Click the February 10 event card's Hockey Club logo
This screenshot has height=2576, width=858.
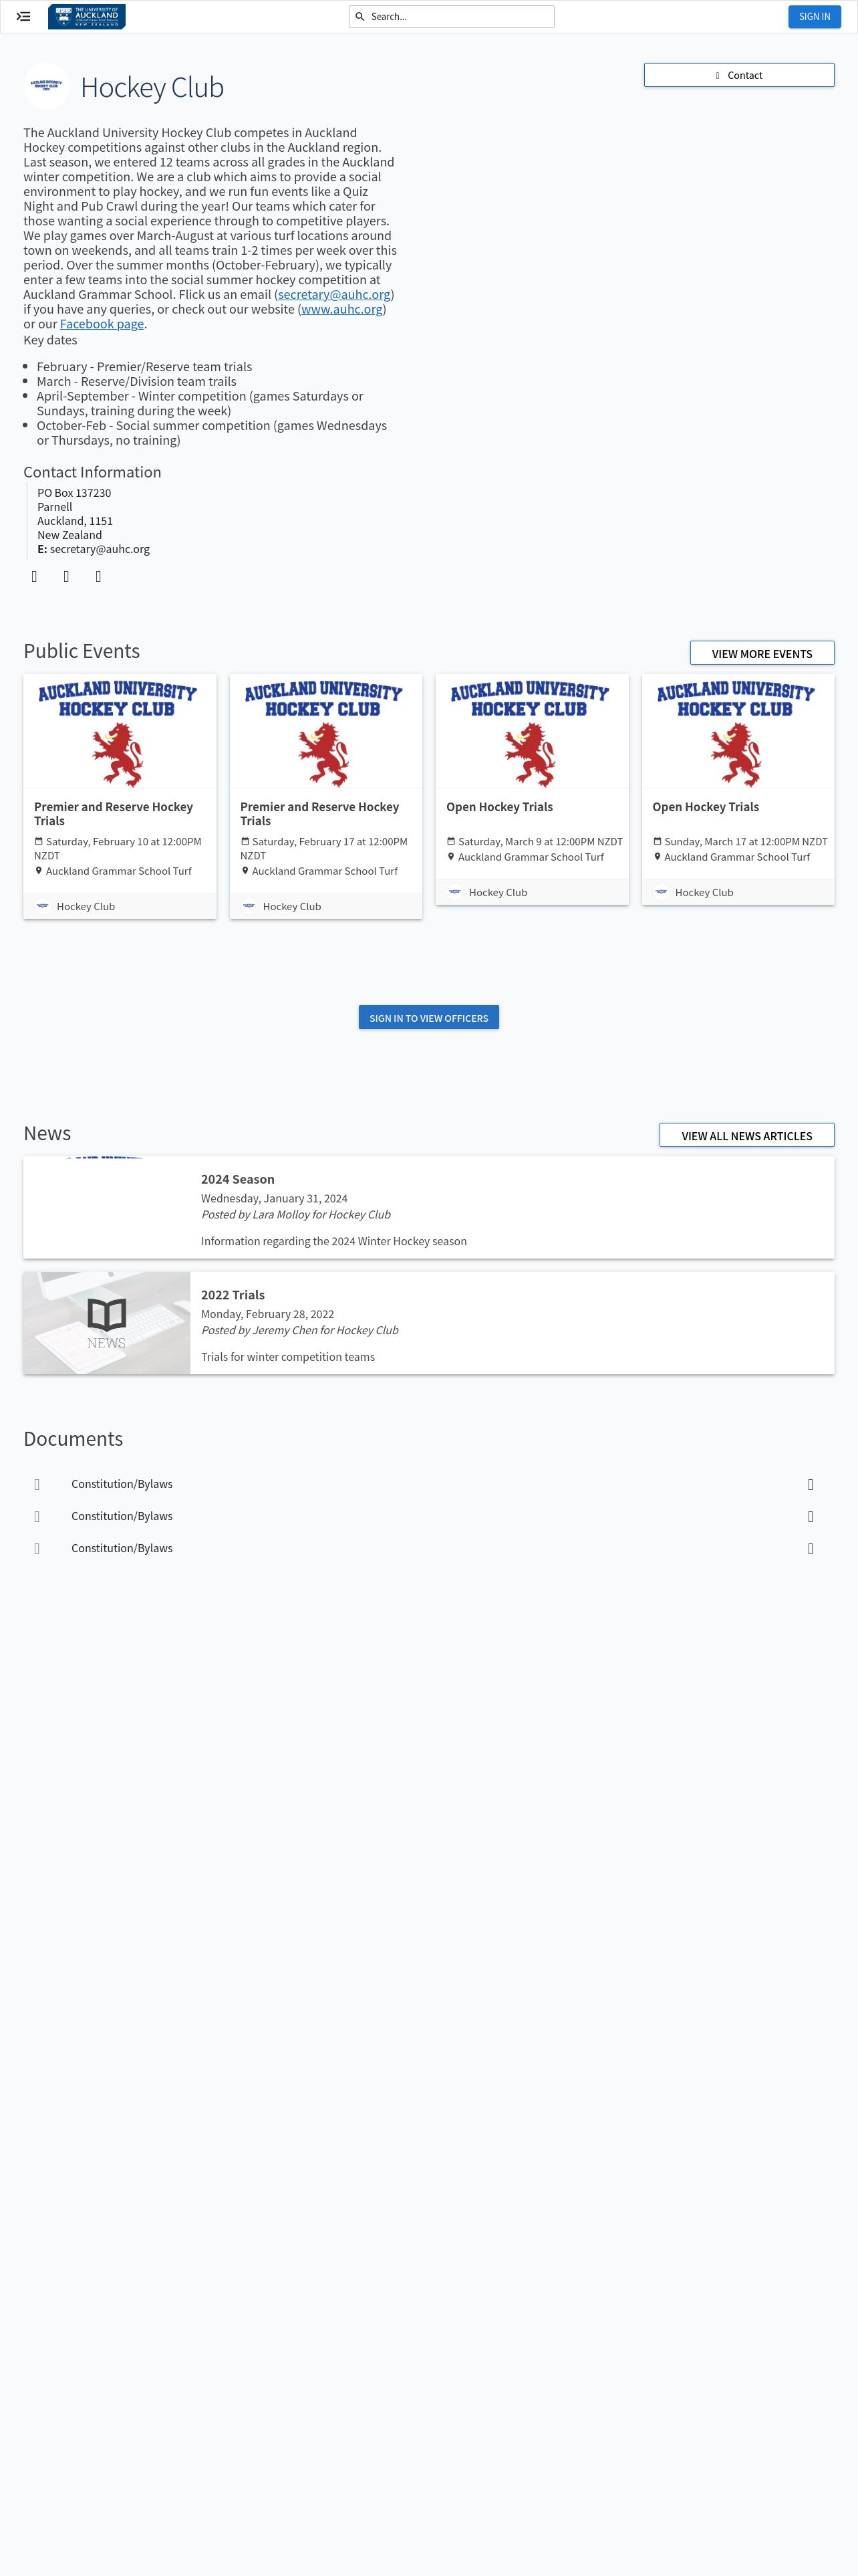43,906
